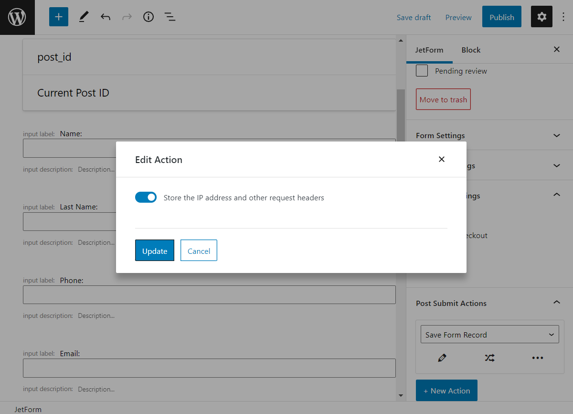Expand the Form Settings section
Viewport: 573px width, 414px height.
coord(556,135)
